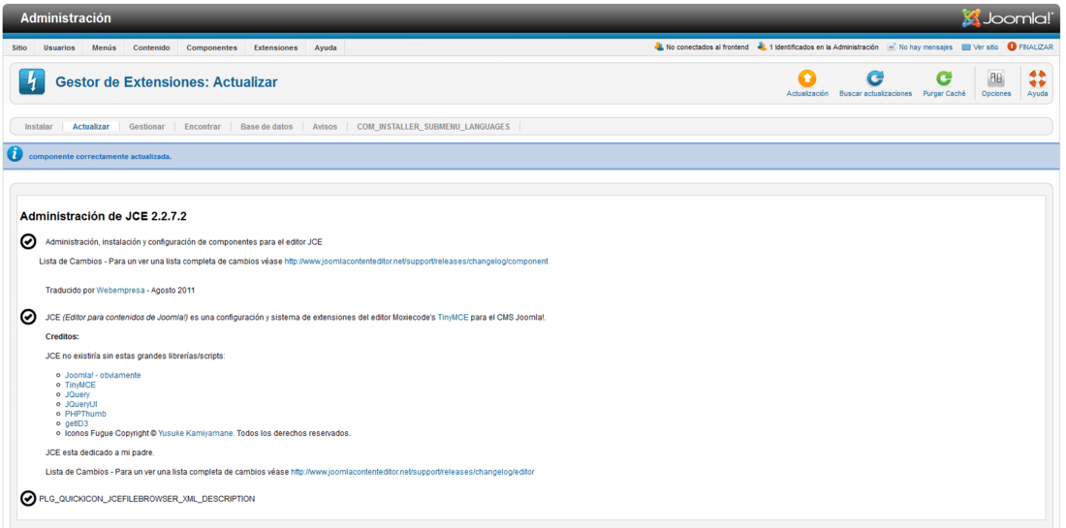Open the Ayuda lifebuoy icon
Screen dimensions: 1066x528
[x=1038, y=78]
